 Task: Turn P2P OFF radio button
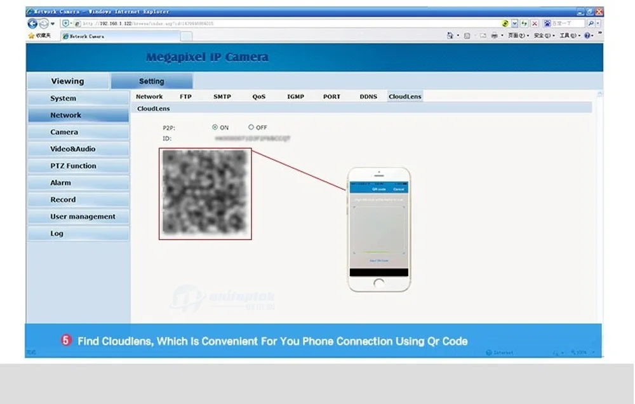pos(251,127)
